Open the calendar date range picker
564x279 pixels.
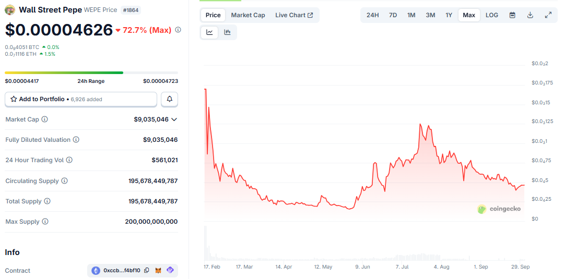tap(512, 15)
